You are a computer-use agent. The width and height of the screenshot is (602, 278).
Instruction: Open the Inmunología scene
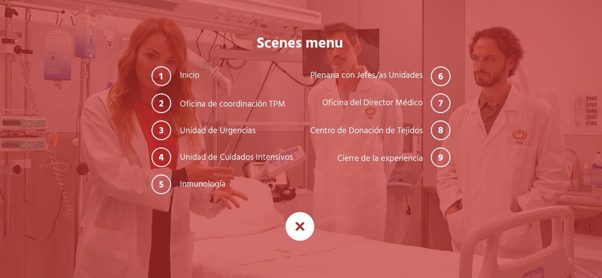[x=203, y=184]
